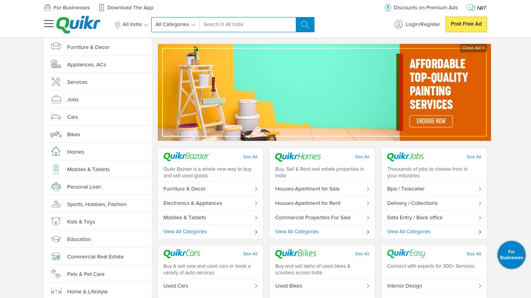
Task: Click the Commercial Real Estate icon
Action: [56, 256]
